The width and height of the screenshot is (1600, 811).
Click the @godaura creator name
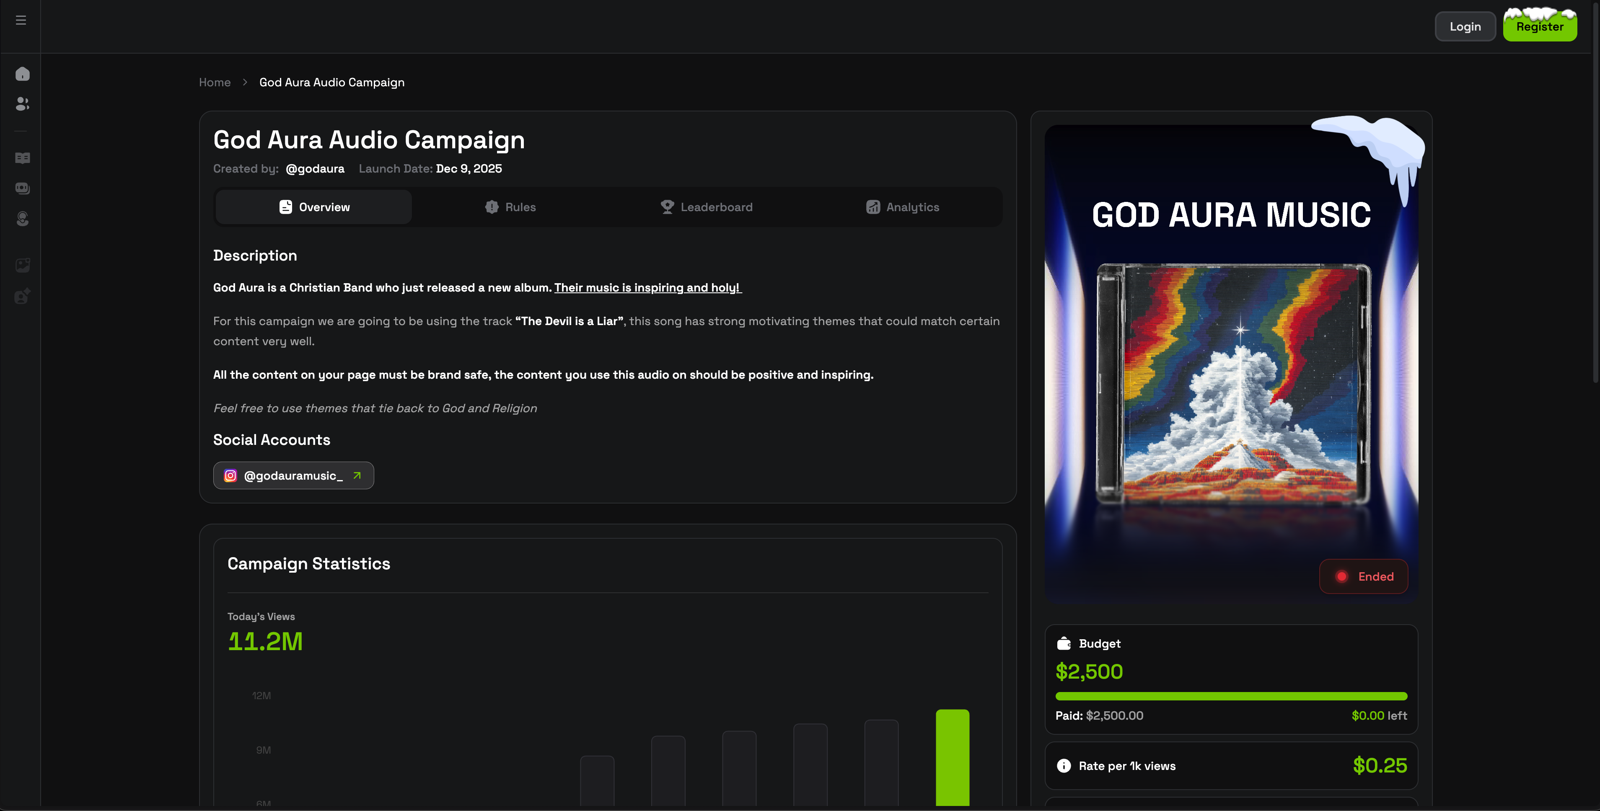pyautogui.click(x=315, y=169)
